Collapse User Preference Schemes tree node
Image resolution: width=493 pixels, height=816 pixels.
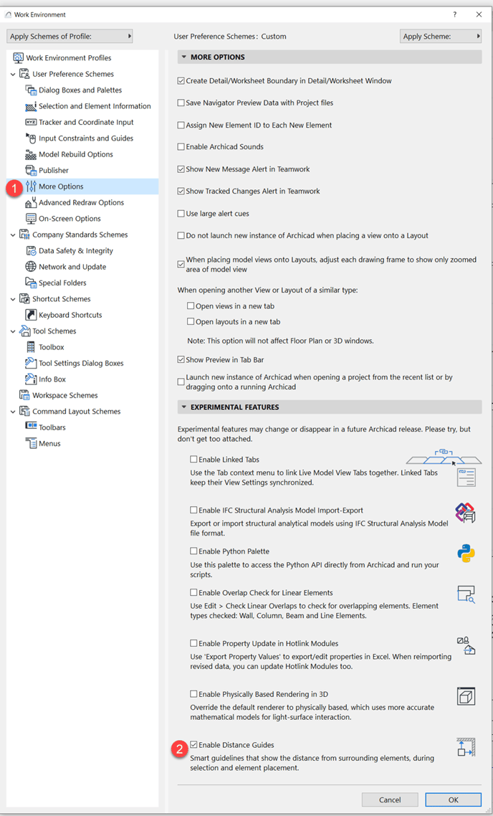13,74
